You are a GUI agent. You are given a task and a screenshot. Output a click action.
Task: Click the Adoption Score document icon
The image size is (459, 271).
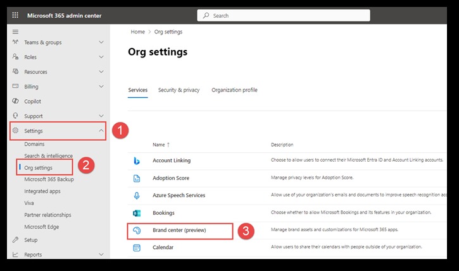[x=137, y=178]
